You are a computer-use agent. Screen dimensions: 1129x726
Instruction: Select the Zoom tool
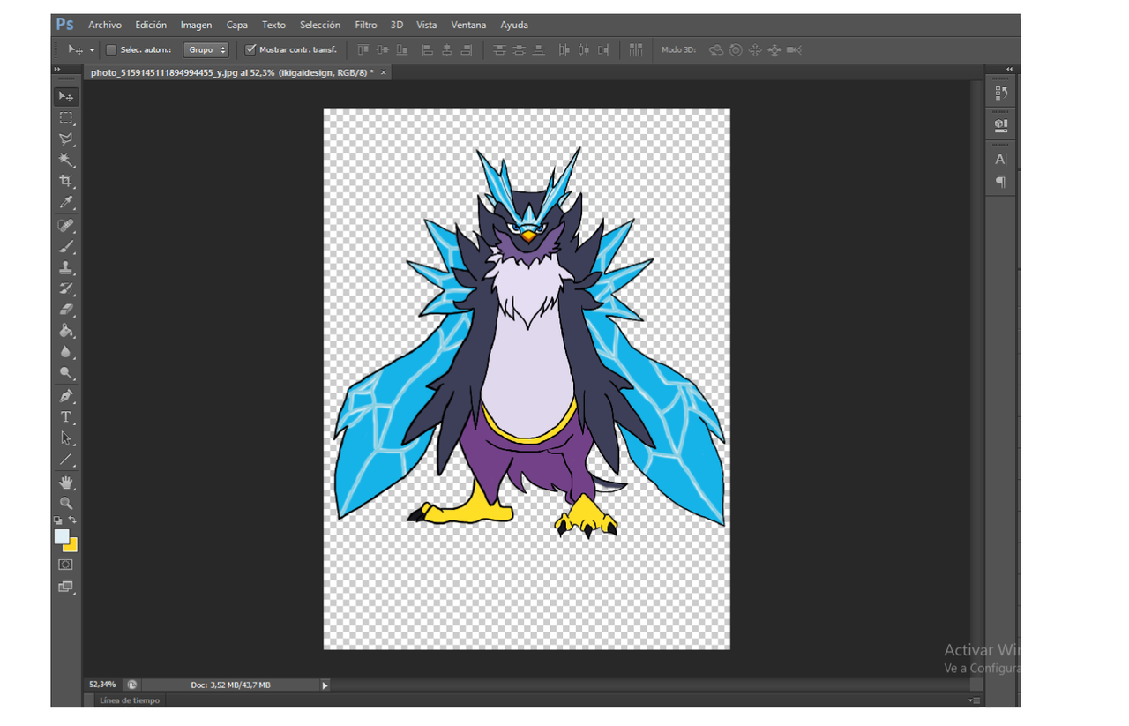[x=66, y=503]
